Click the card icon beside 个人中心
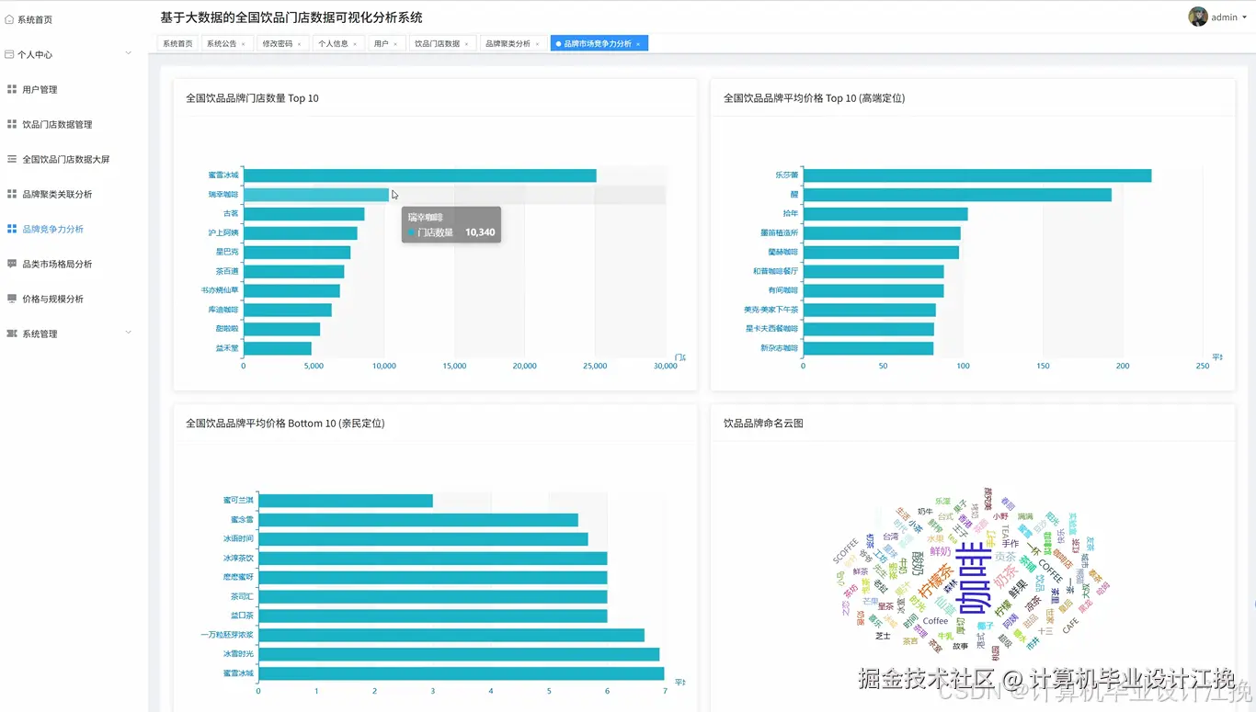Screen dimensions: 1256x712 tap(10, 54)
